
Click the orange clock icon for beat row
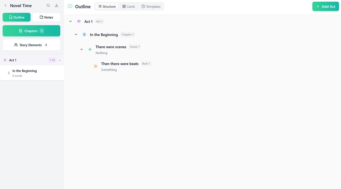[x=95, y=66]
